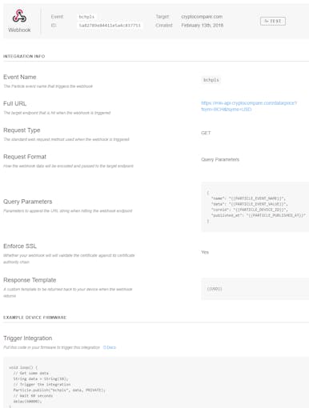
Task: Click the Full URL label
Action: pyautogui.click(x=14, y=103)
